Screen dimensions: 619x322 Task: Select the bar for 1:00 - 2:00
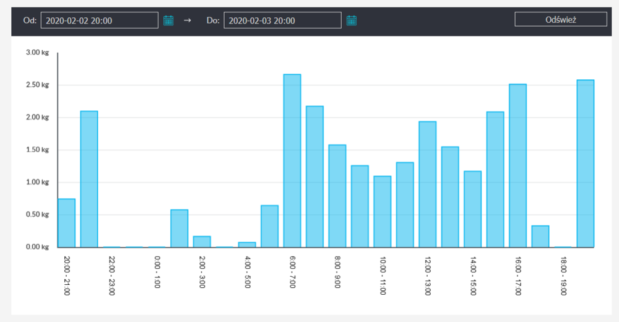point(180,228)
